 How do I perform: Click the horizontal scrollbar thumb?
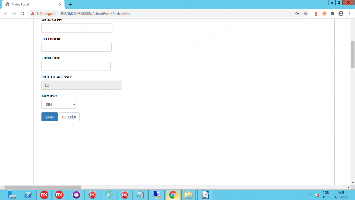43,187
